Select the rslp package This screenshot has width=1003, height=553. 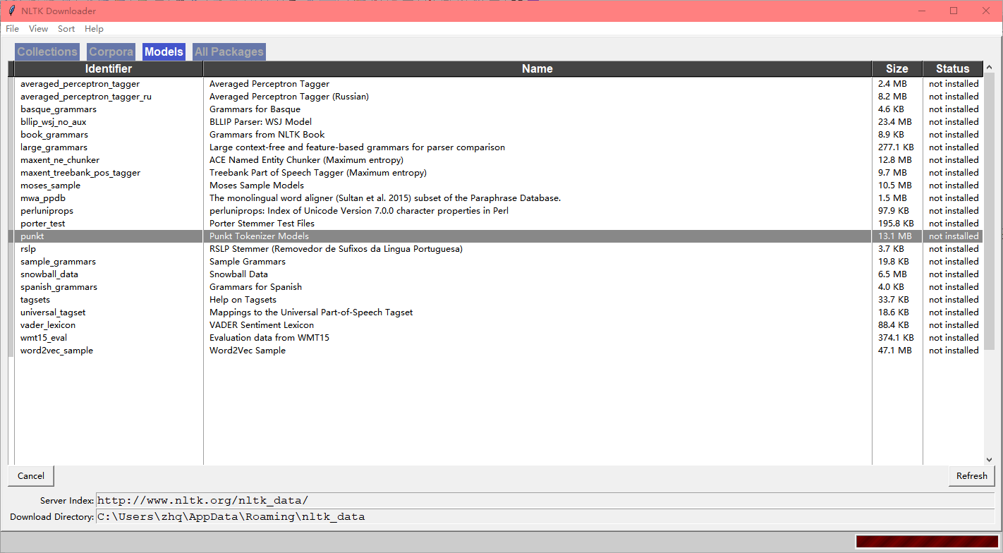[x=28, y=249]
